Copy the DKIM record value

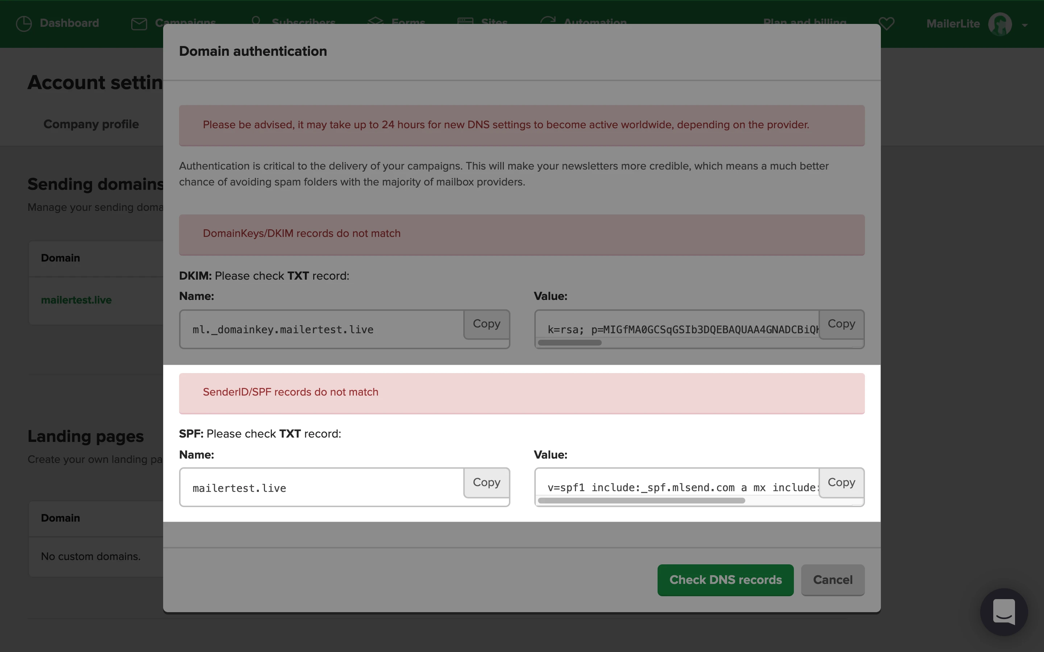(841, 324)
